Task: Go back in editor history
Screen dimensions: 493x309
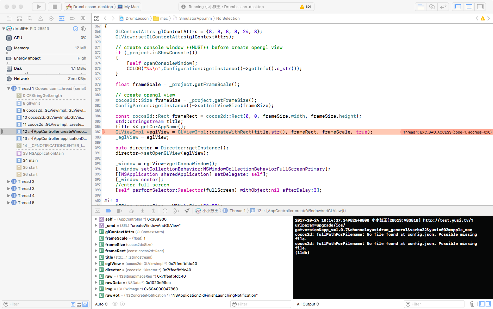Action: point(105,18)
